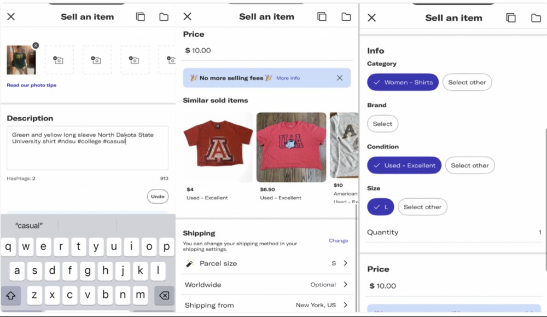Add photo in the third slot

(x=97, y=60)
